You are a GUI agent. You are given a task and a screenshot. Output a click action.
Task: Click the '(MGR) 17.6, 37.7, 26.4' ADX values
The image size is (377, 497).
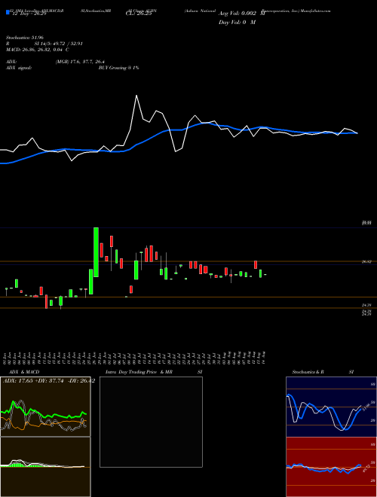point(80,62)
